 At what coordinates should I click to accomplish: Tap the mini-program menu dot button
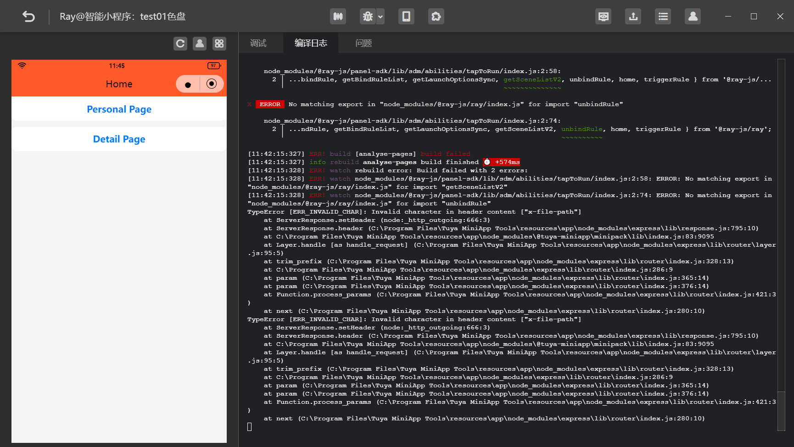(x=188, y=84)
